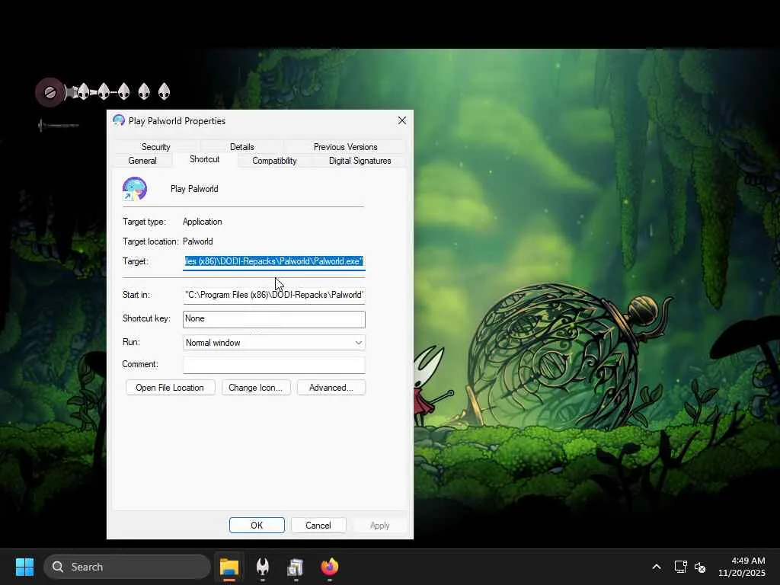Click the Open File Location button

170,388
